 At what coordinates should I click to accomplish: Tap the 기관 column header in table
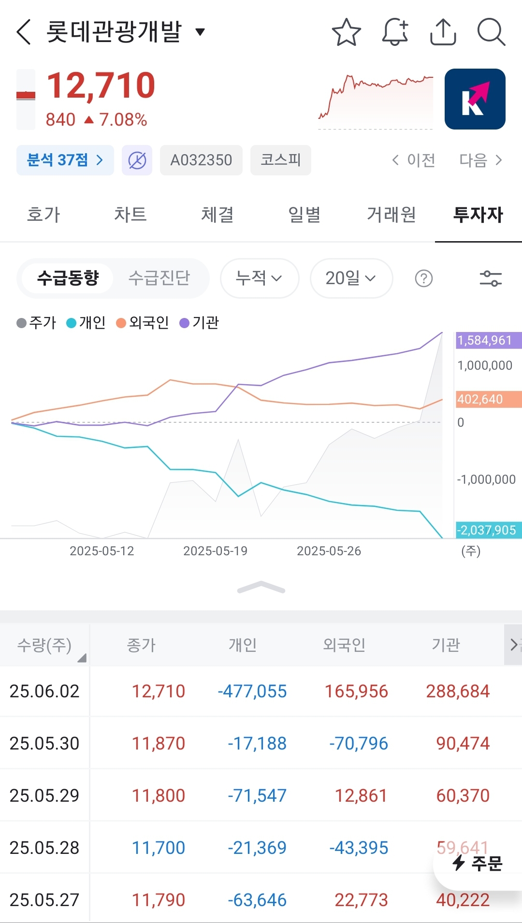[x=446, y=645]
